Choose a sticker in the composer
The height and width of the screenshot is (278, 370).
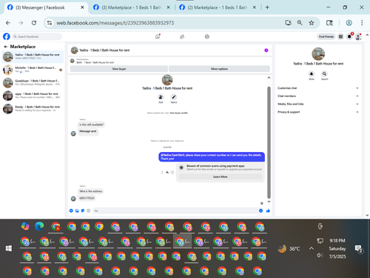[83, 211]
